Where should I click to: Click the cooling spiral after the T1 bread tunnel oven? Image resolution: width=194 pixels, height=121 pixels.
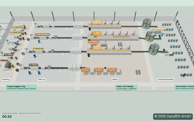(150, 36)
